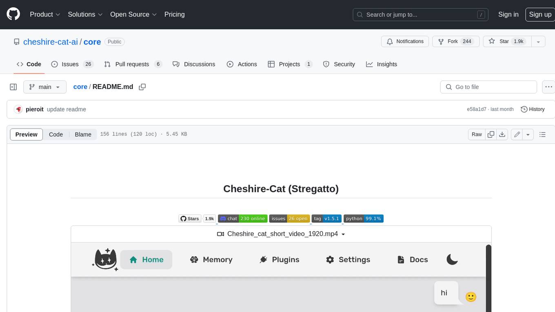Open the Insights tab
Screen dimensions: 555x312
pyautogui.click(x=382, y=64)
